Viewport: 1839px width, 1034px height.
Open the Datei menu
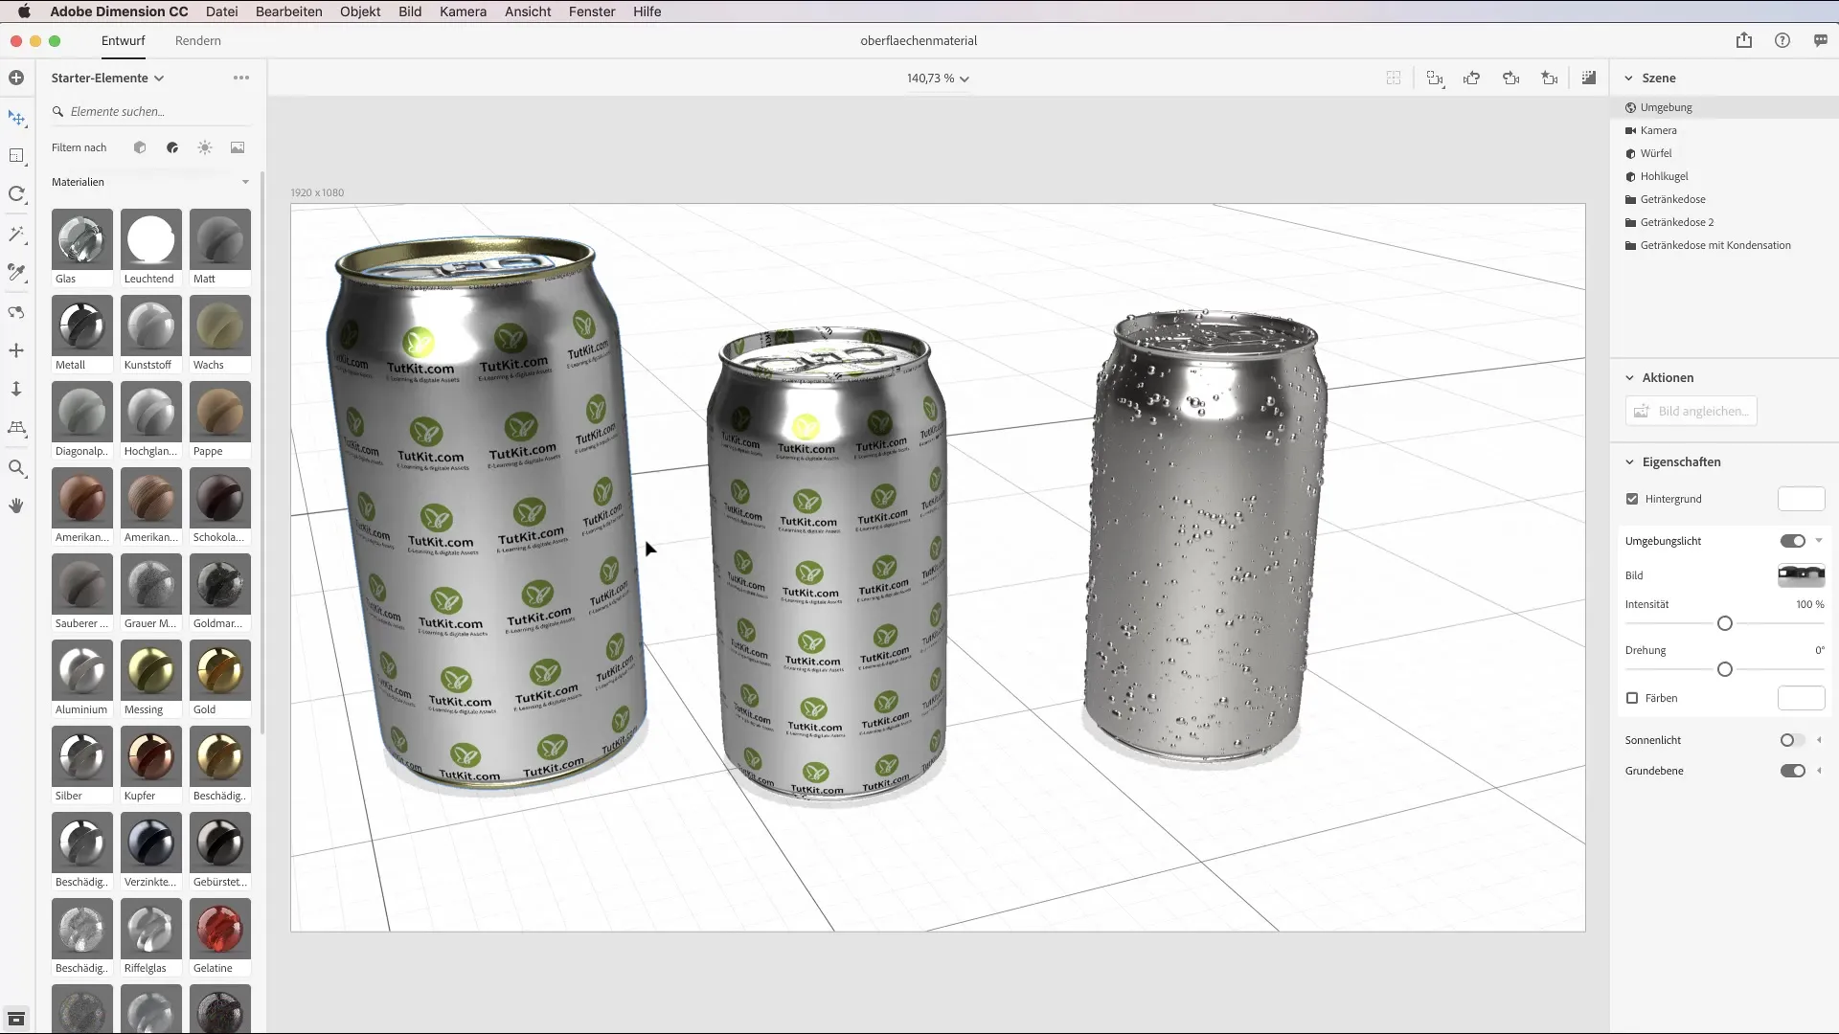pyautogui.click(x=221, y=11)
